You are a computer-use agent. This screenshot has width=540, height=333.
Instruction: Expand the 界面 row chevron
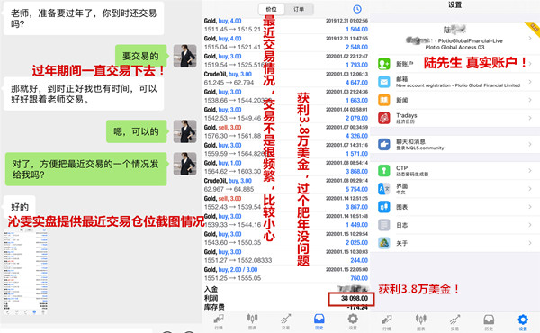pos(530,189)
